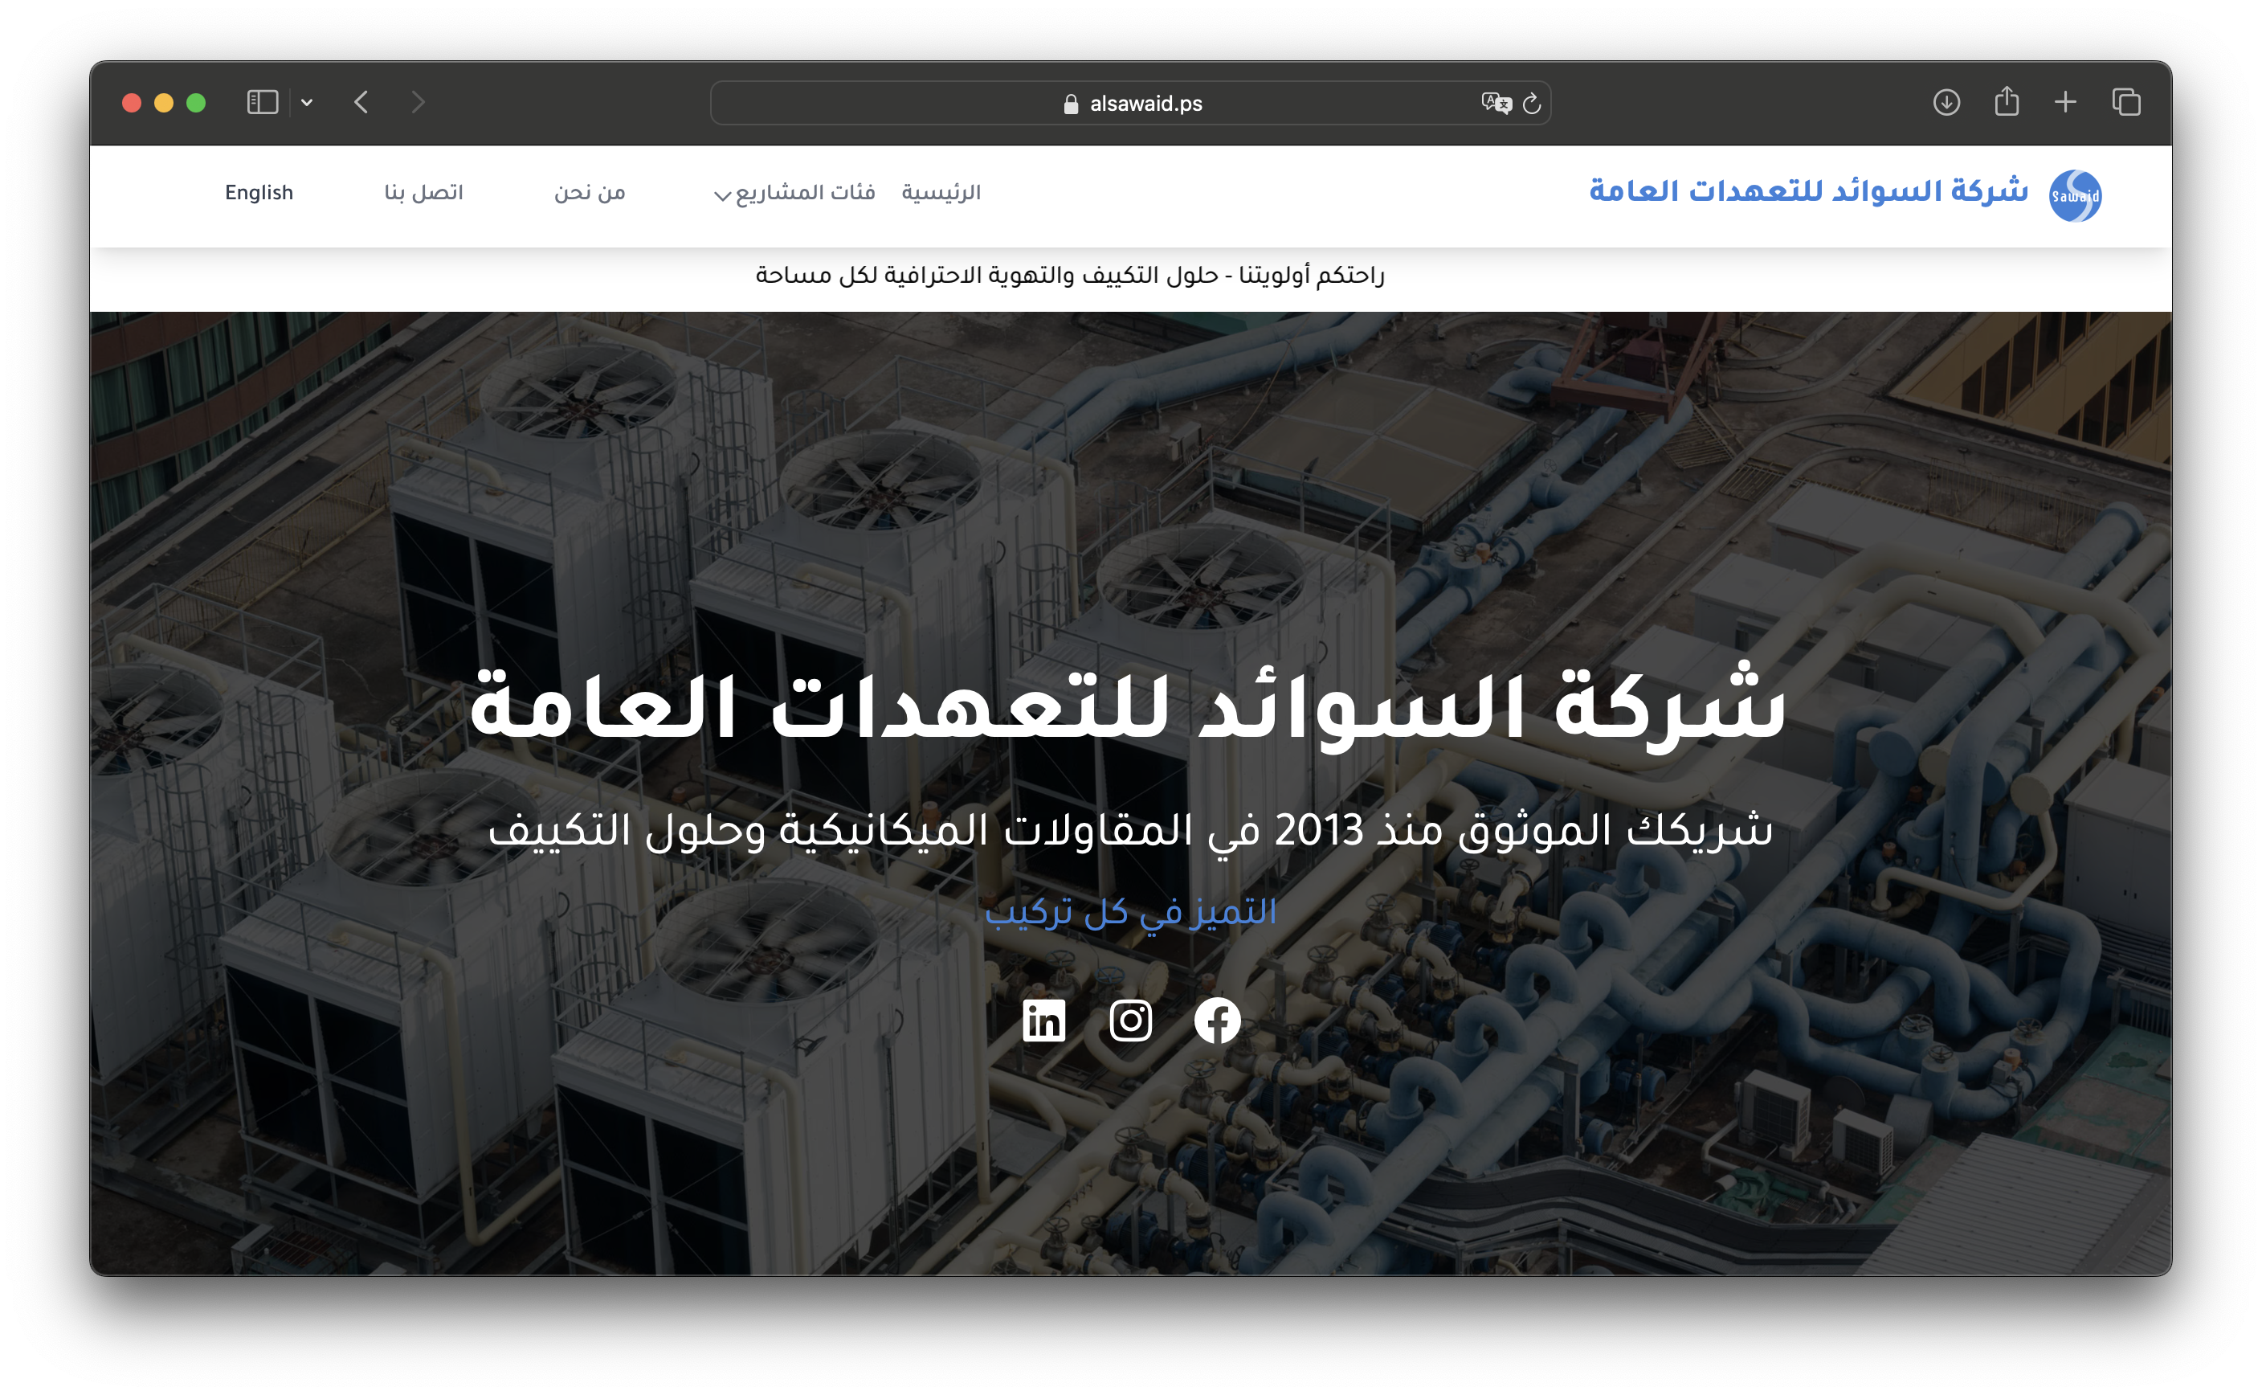Show downloads in Safari toolbar

[x=1946, y=102]
